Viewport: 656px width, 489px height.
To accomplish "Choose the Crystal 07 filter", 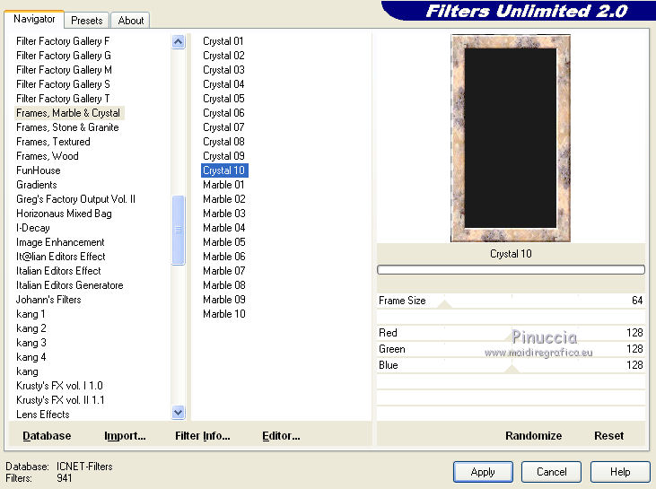I will (223, 127).
